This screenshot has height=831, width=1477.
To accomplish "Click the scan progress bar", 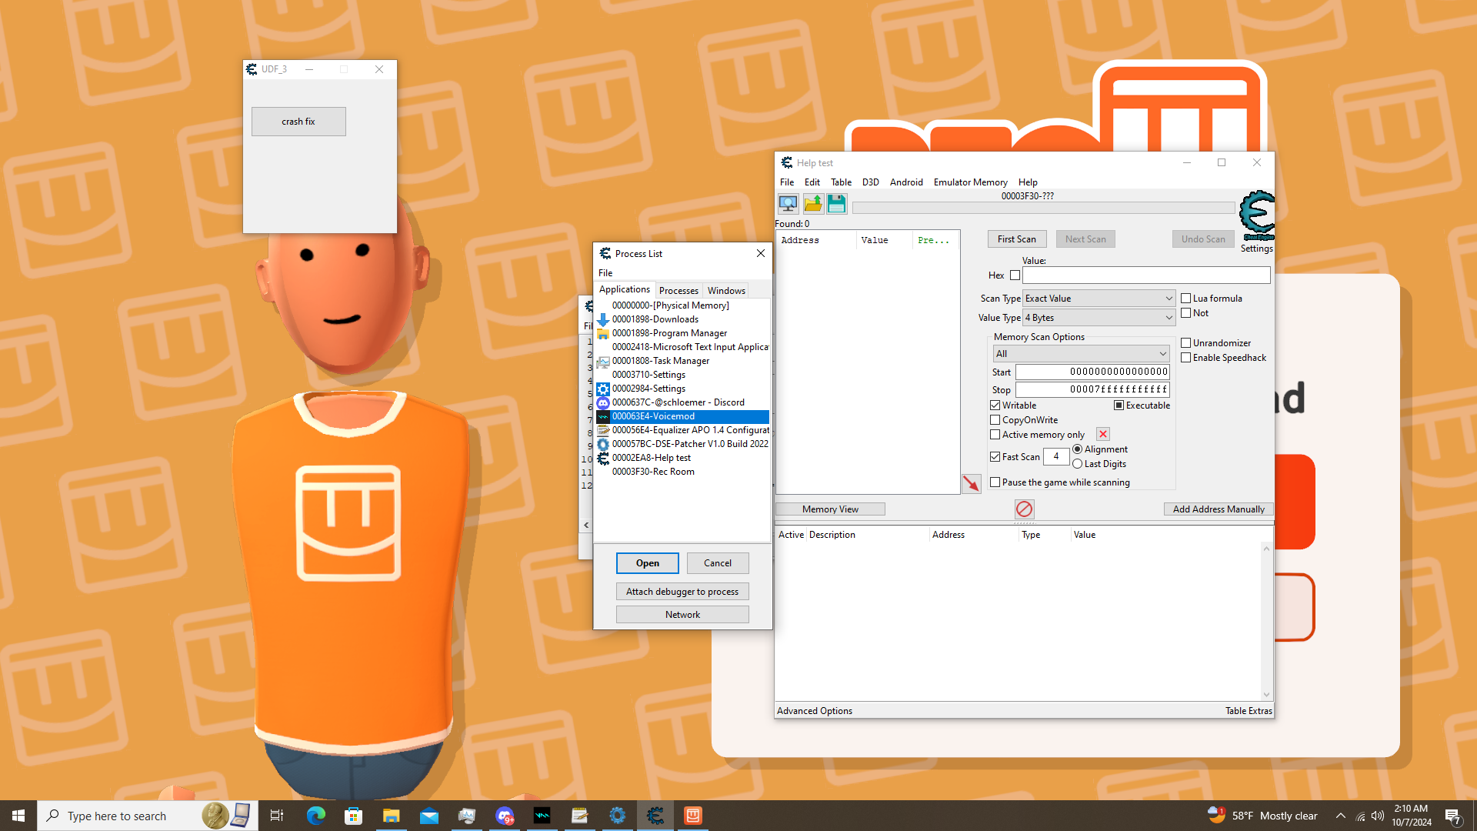I will coord(1042,209).
